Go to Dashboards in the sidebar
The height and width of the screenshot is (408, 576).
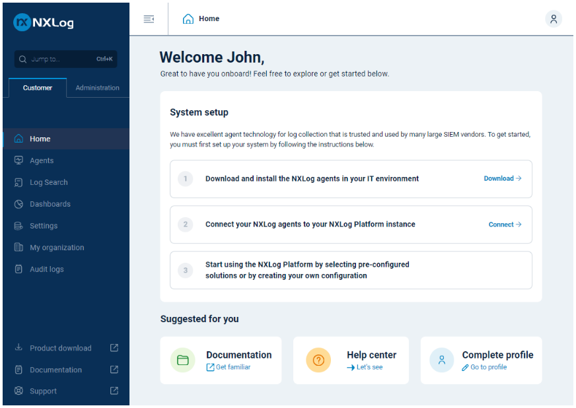pyautogui.click(x=66, y=204)
